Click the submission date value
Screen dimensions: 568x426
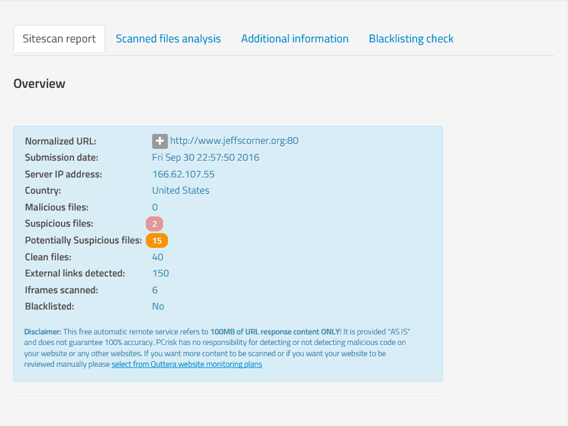point(206,158)
